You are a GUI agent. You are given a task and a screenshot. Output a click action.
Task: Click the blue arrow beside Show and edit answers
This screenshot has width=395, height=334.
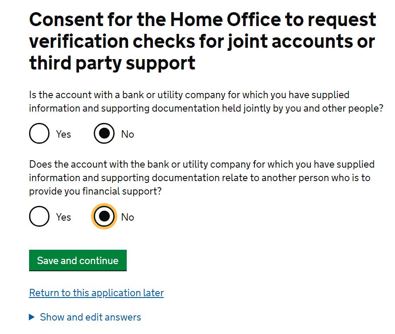tap(33, 317)
